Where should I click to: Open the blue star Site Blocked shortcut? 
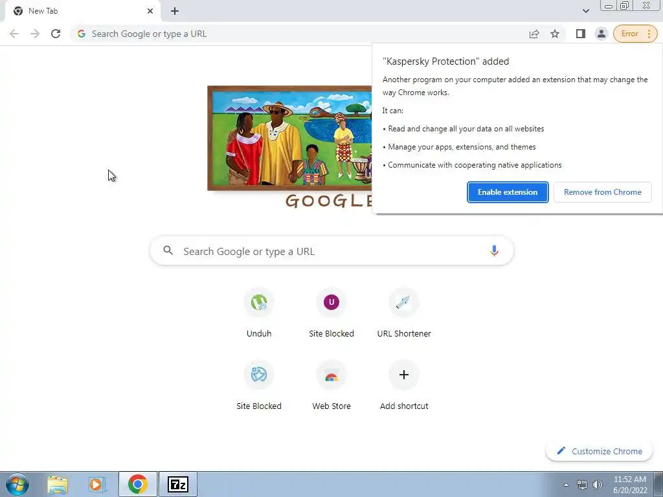(259, 386)
